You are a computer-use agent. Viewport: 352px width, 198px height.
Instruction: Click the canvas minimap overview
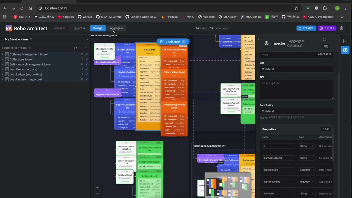(x=228, y=185)
